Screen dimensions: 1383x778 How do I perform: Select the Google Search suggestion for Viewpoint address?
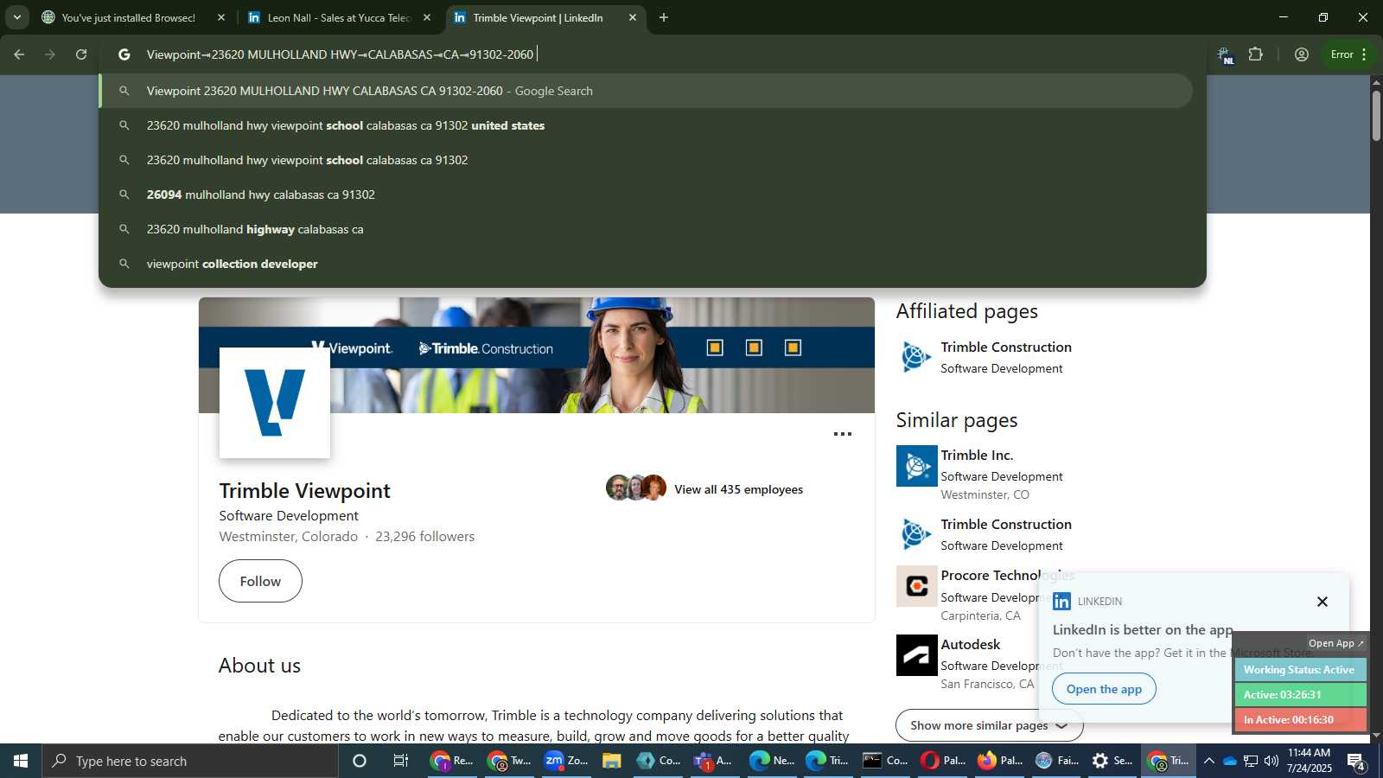point(646,91)
